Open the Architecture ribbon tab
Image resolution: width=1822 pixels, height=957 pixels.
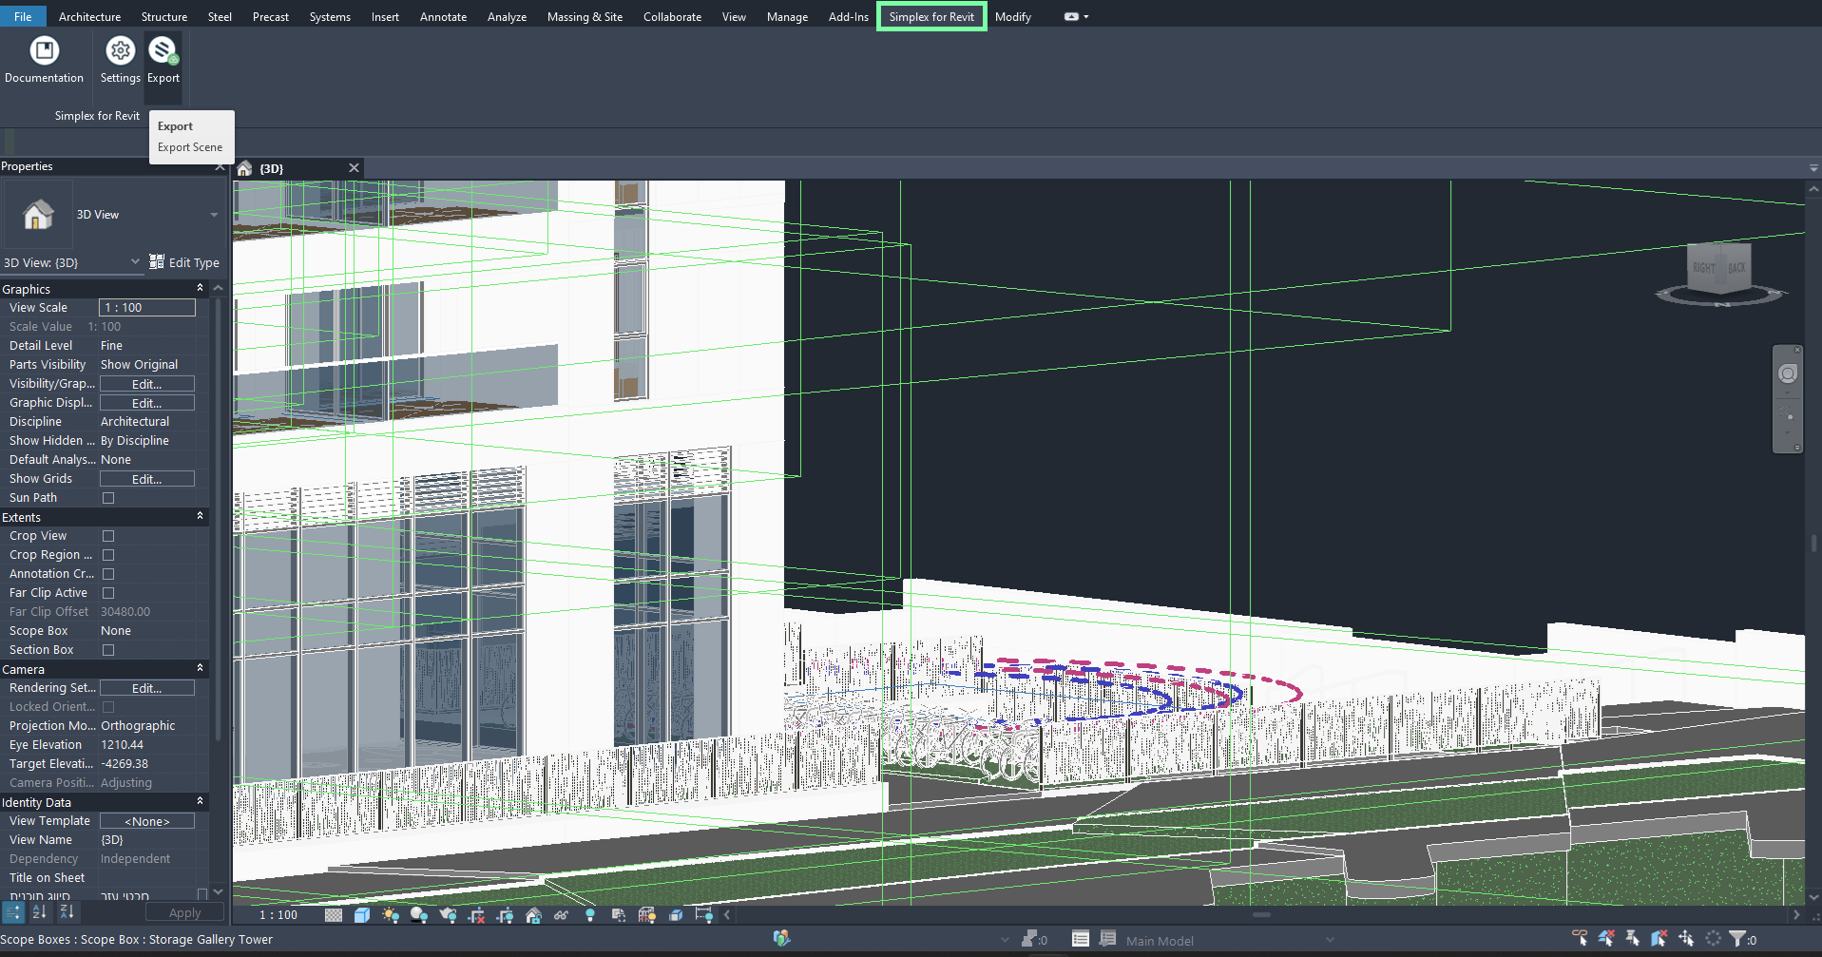pos(89,17)
